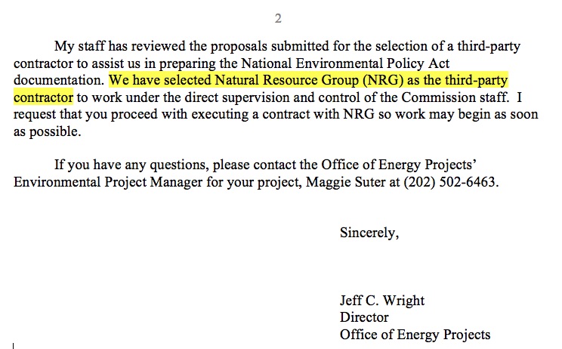Click the "(NRG)" abbreviation in highlighted text

(383, 80)
